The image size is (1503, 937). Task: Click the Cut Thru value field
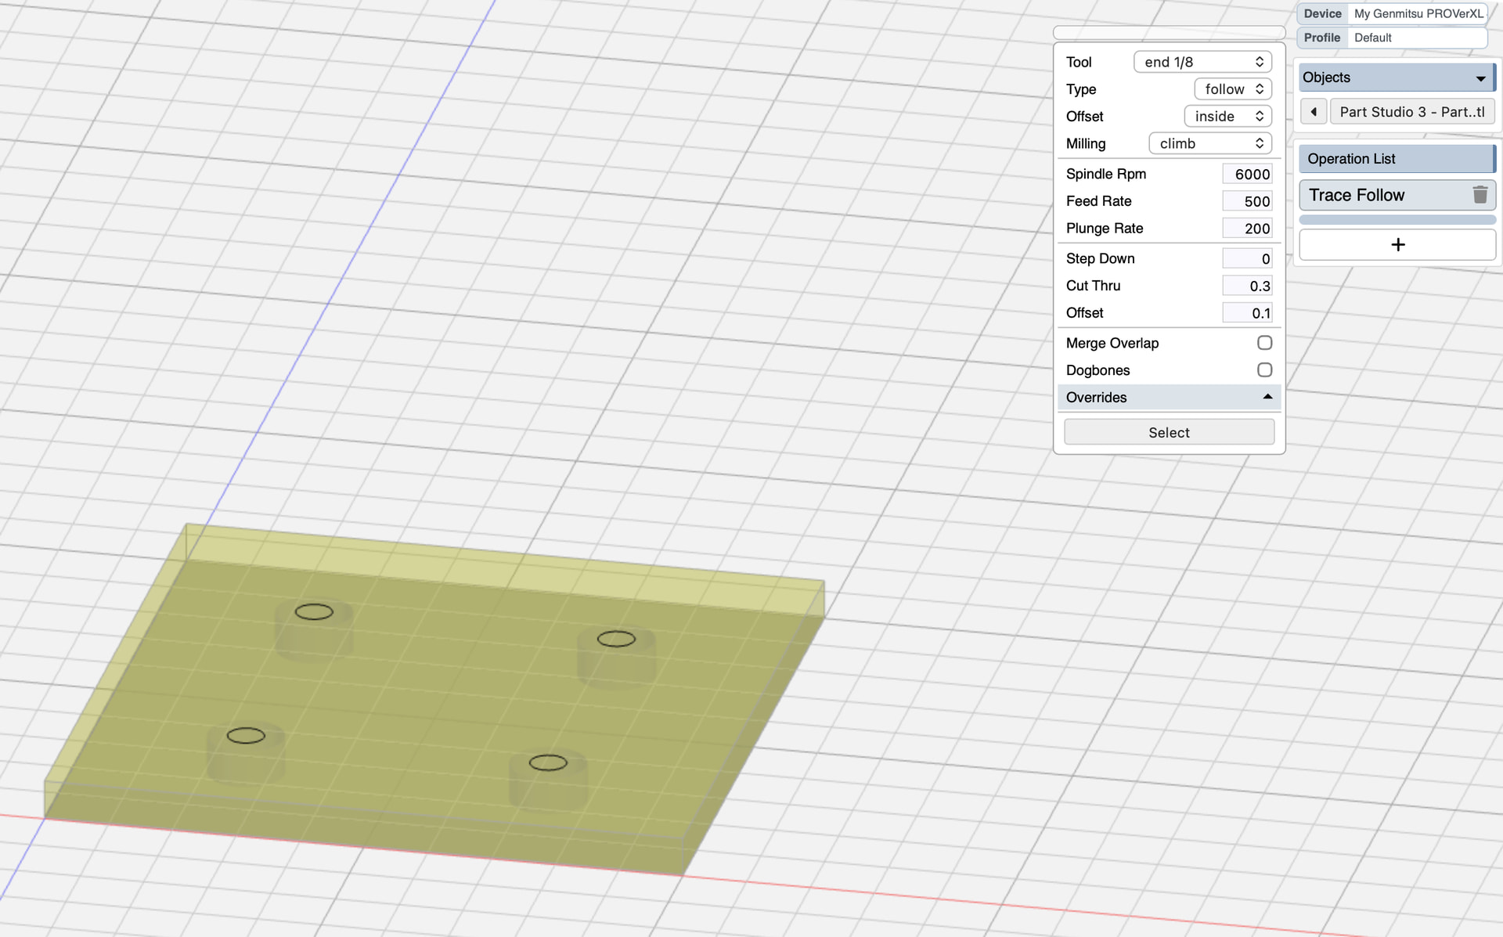(1246, 286)
